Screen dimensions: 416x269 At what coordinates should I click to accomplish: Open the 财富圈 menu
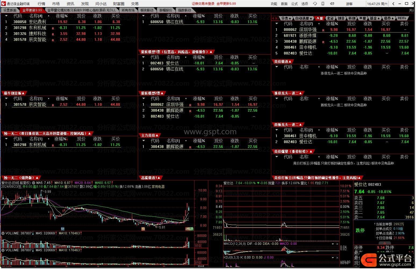pos(119,3)
